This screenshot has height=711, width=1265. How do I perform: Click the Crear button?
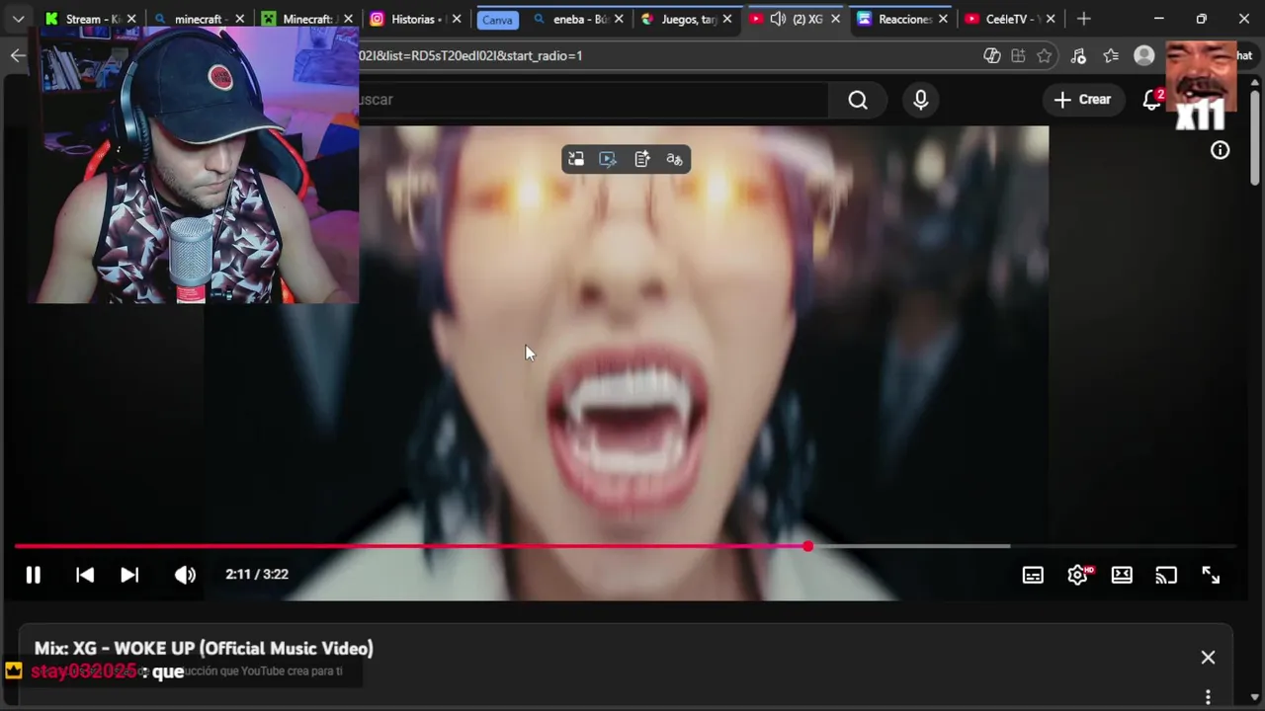pos(1082,100)
